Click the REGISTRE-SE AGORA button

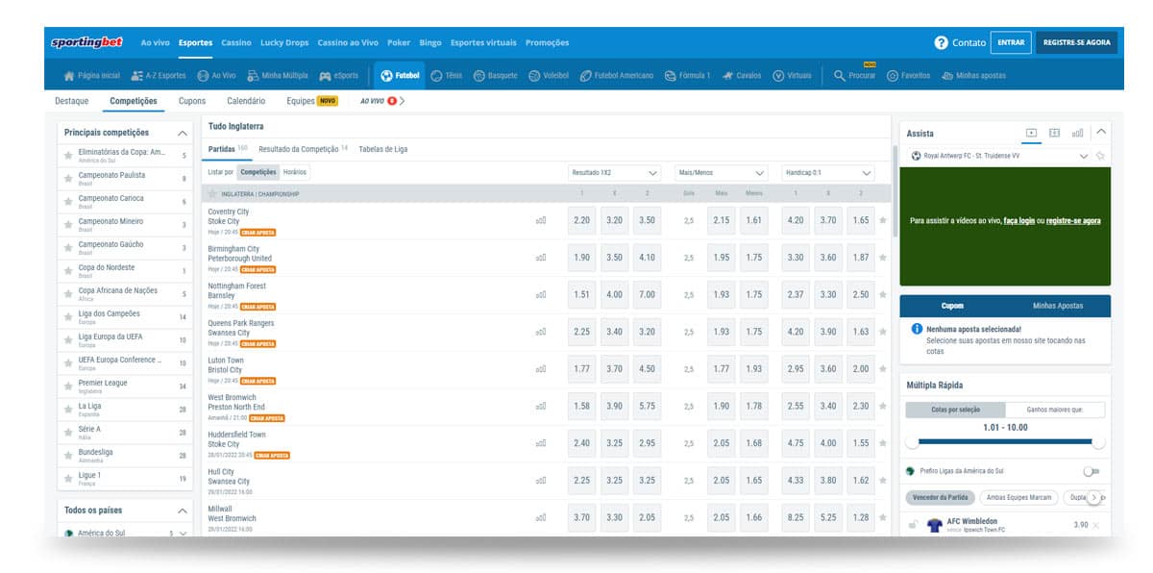coord(1076,43)
